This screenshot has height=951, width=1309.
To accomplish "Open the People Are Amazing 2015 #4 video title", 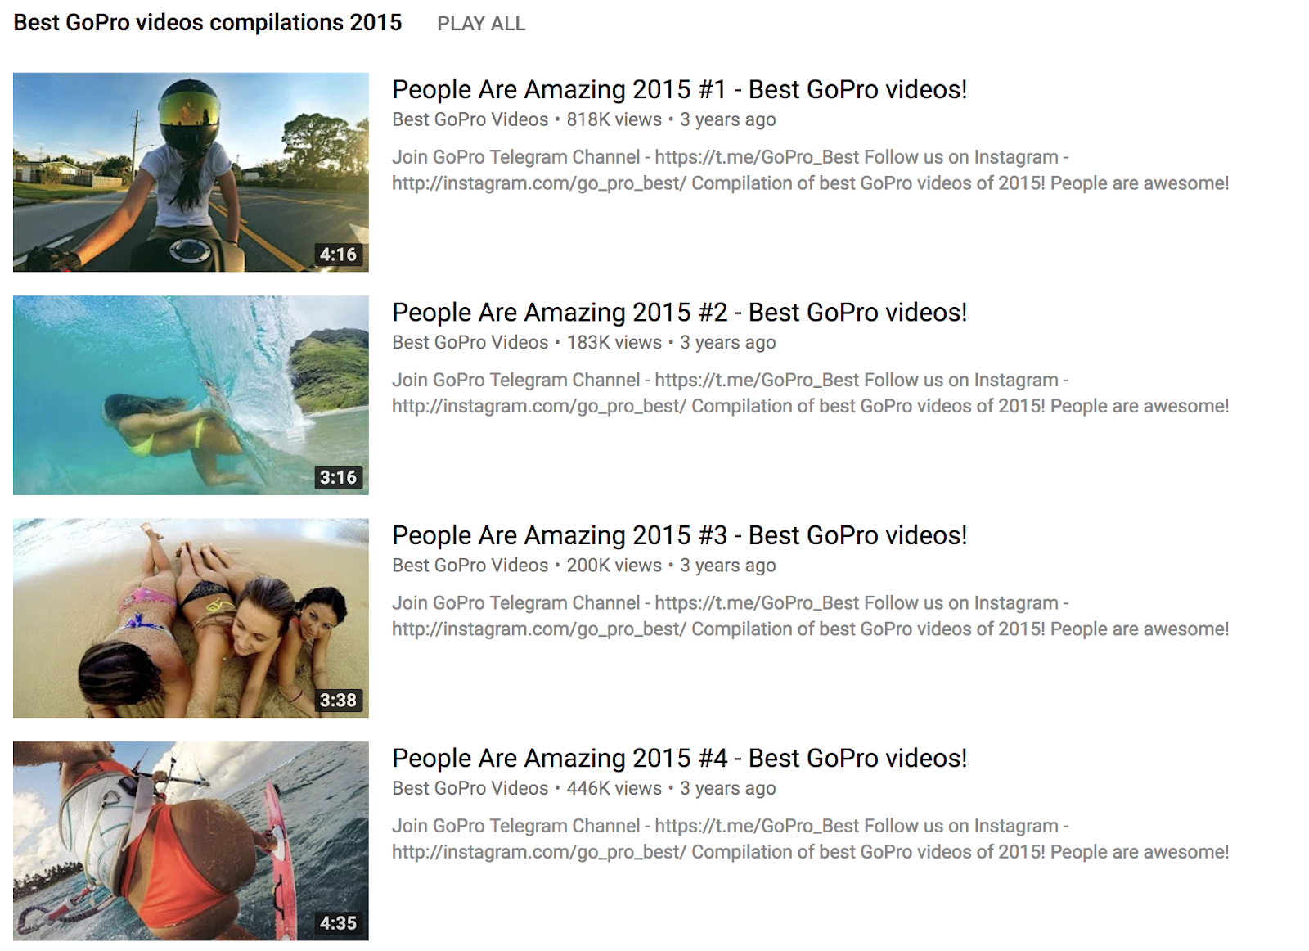I will pos(679,758).
